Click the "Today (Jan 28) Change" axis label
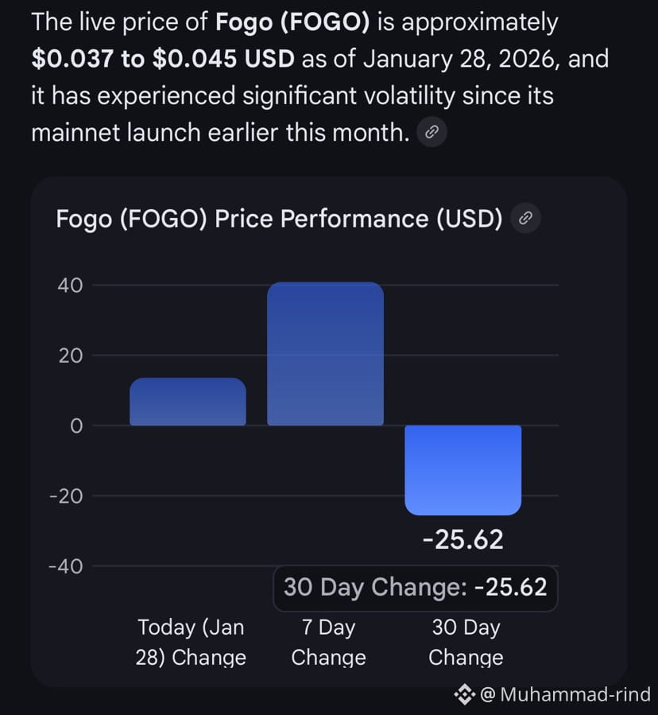Screen dimensions: 658x715 [191, 642]
